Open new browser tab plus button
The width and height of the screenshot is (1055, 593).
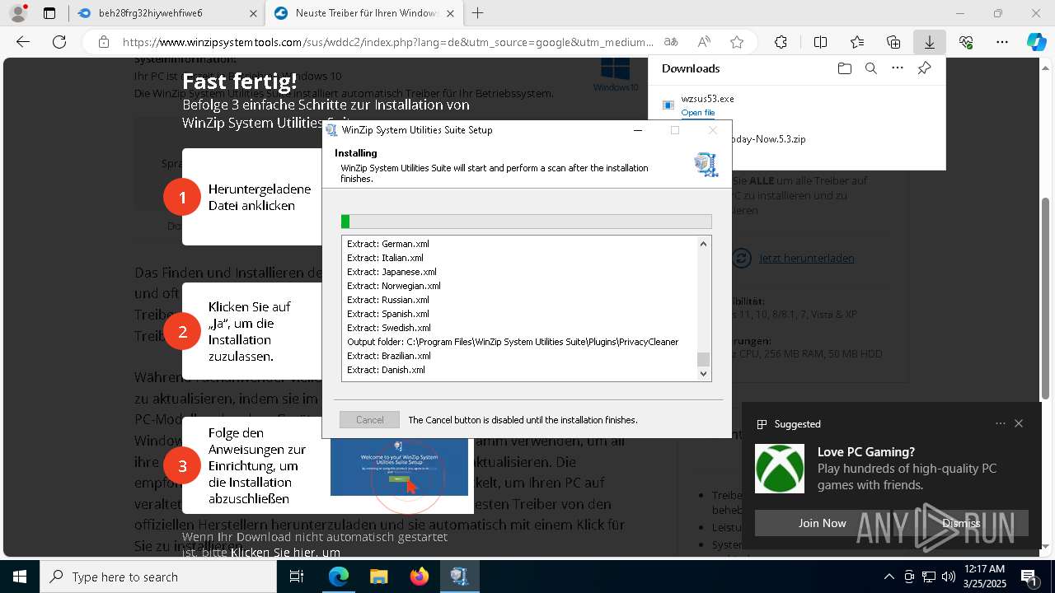point(478,13)
